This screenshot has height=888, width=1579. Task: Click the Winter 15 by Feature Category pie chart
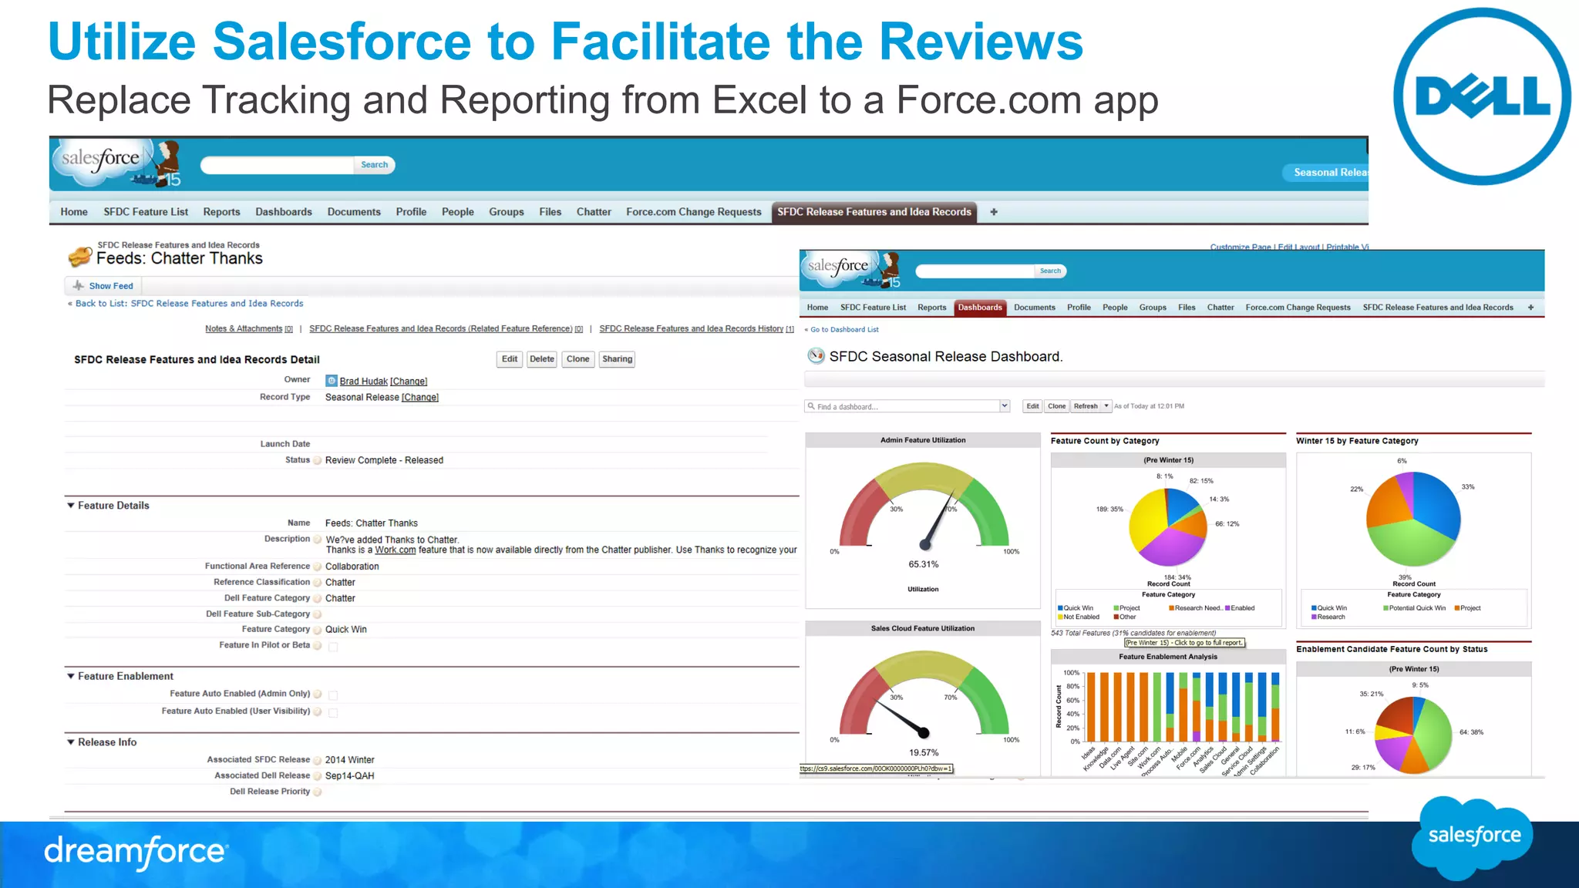coord(1414,519)
